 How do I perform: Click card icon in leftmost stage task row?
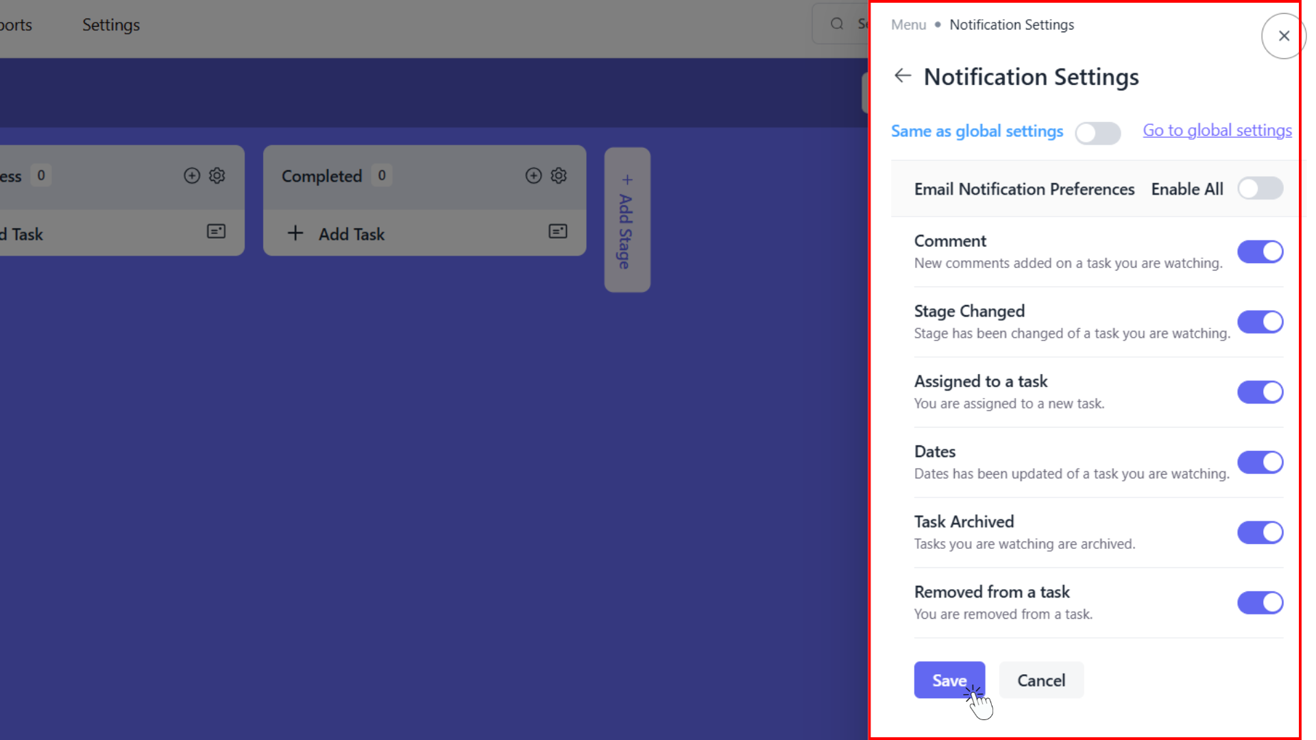pyautogui.click(x=216, y=232)
